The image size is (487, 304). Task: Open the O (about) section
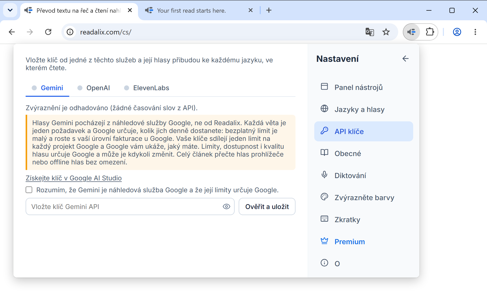click(x=363, y=264)
